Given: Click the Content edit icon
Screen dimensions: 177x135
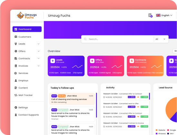Looking at the screenshot, I should coord(16,88).
